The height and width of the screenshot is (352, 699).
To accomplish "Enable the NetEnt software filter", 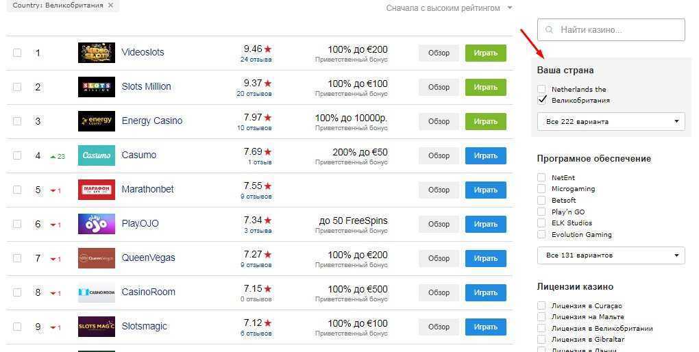I will pos(541,177).
